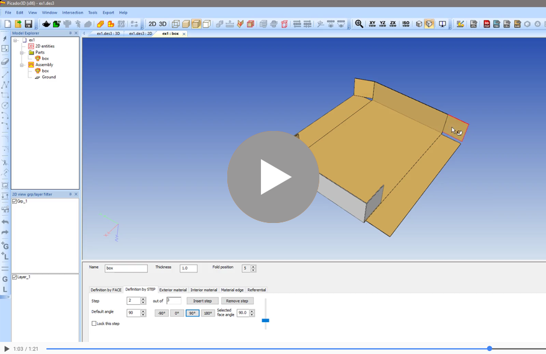Open Material edge tab
546x354 pixels.
pyautogui.click(x=232, y=290)
